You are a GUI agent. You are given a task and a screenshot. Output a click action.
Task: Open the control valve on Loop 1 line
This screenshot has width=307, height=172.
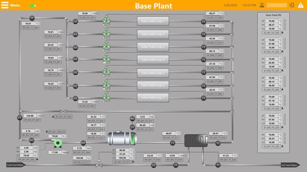tap(107, 20)
